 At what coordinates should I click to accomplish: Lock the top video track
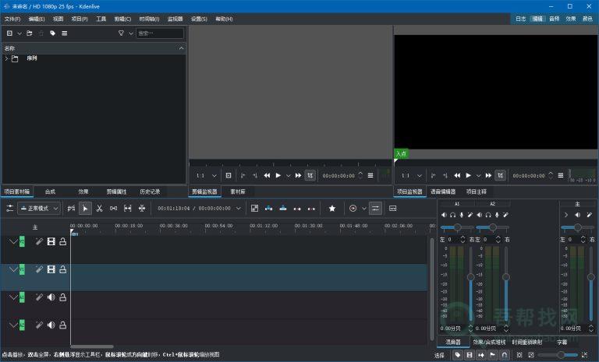[63, 242]
